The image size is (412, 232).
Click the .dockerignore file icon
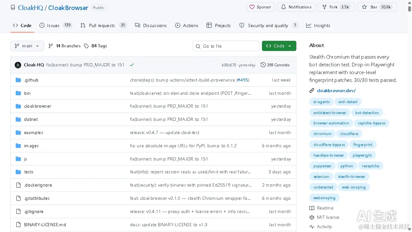tap(18, 185)
